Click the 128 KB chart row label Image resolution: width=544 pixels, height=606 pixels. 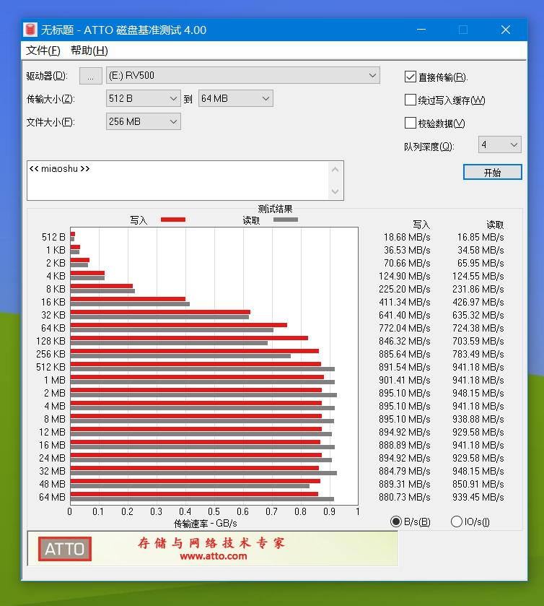click(51, 341)
